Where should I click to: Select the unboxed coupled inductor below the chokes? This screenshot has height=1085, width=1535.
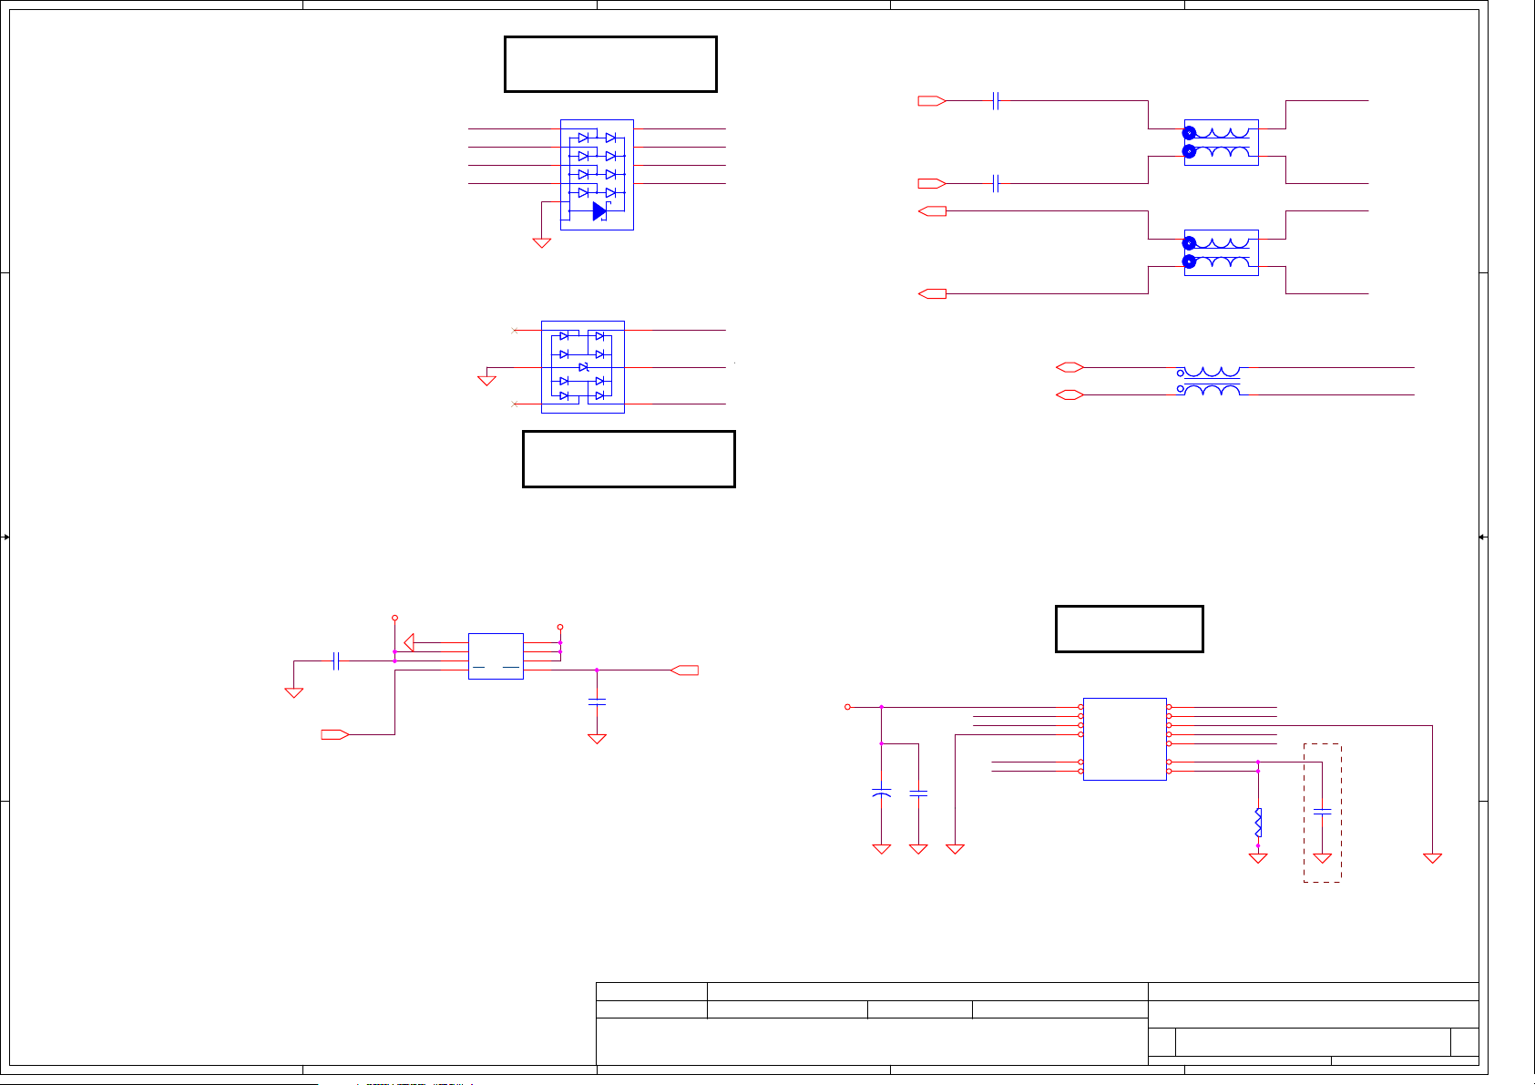point(1209,381)
